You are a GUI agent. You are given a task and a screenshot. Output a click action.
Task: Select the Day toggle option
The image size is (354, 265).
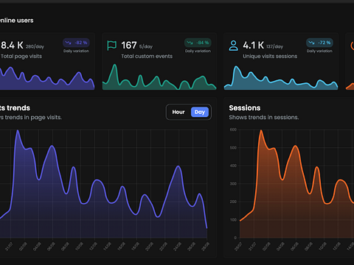tap(200, 112)
